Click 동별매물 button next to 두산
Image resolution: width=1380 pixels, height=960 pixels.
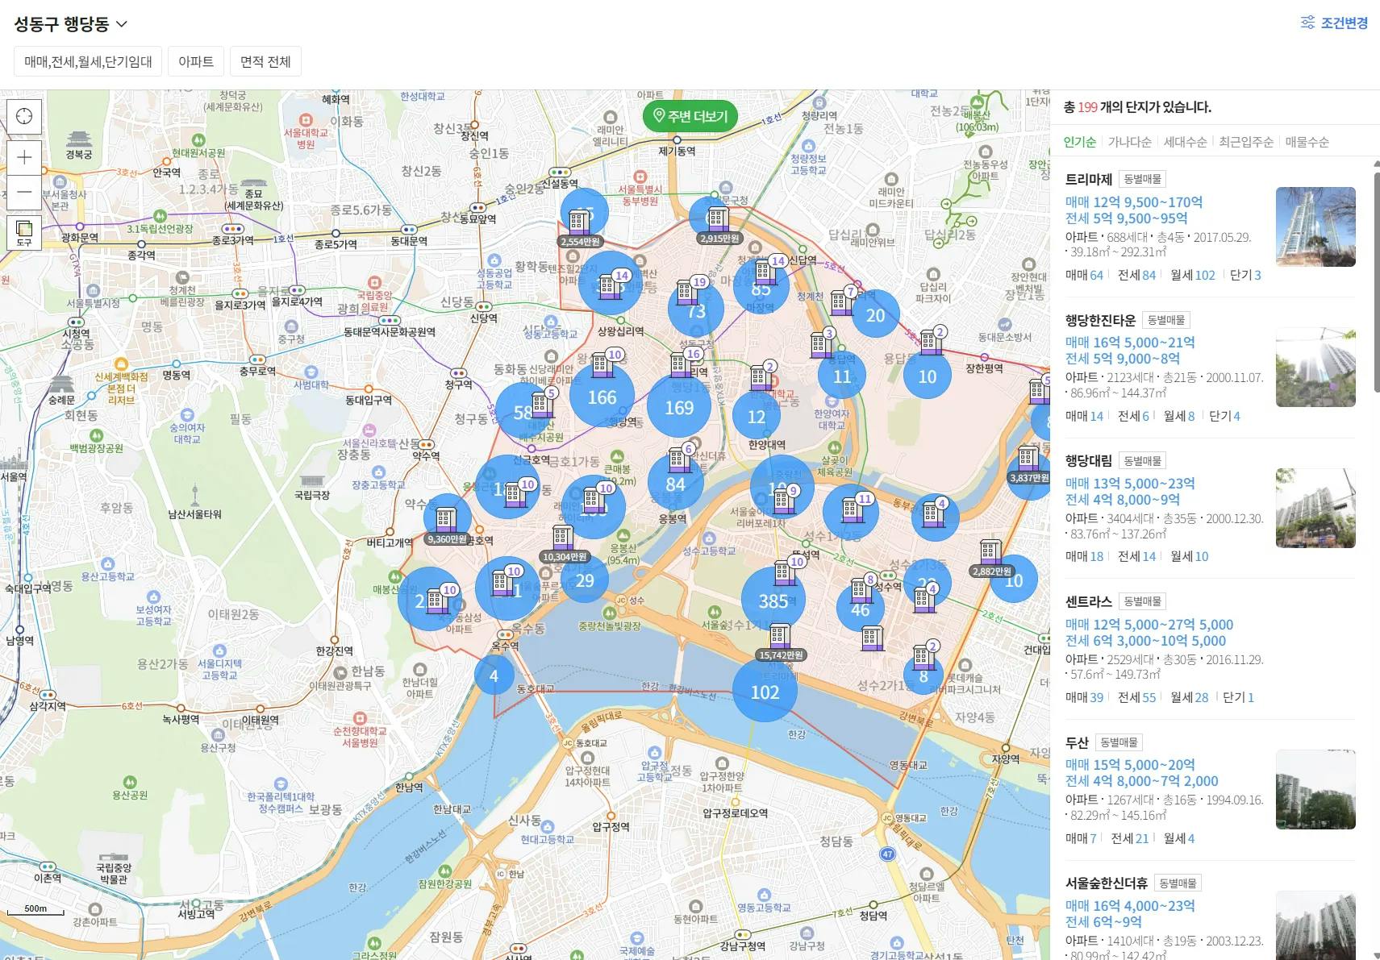(1119, 742)
